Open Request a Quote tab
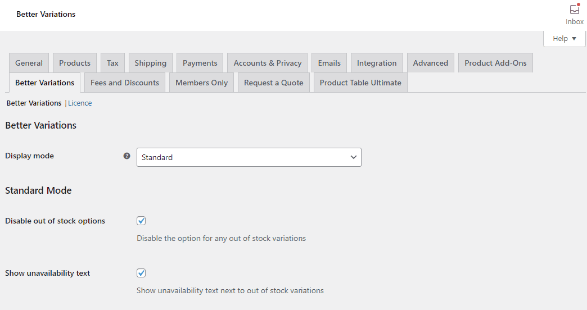The width and height of the screenshot is (587, 310). coord(274,83)
